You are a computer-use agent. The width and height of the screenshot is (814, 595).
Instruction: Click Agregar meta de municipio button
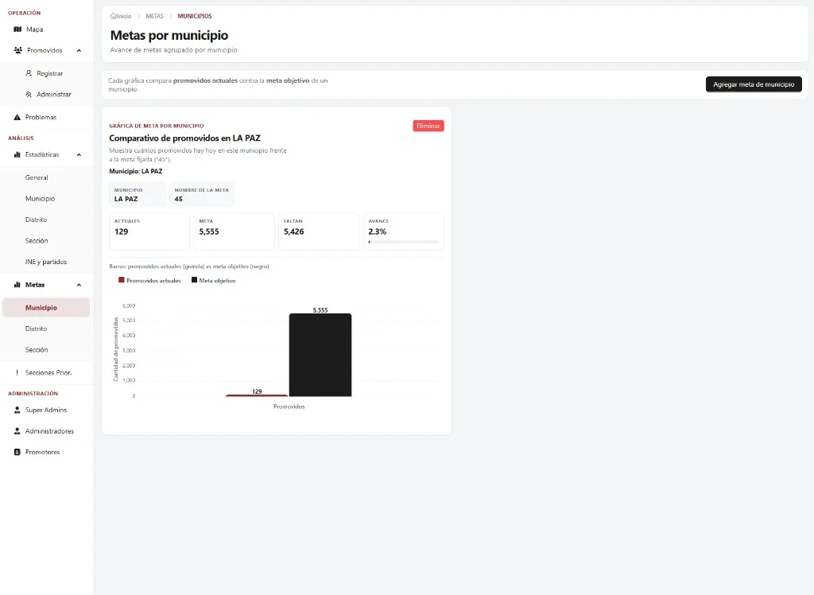tap(754, 84)
